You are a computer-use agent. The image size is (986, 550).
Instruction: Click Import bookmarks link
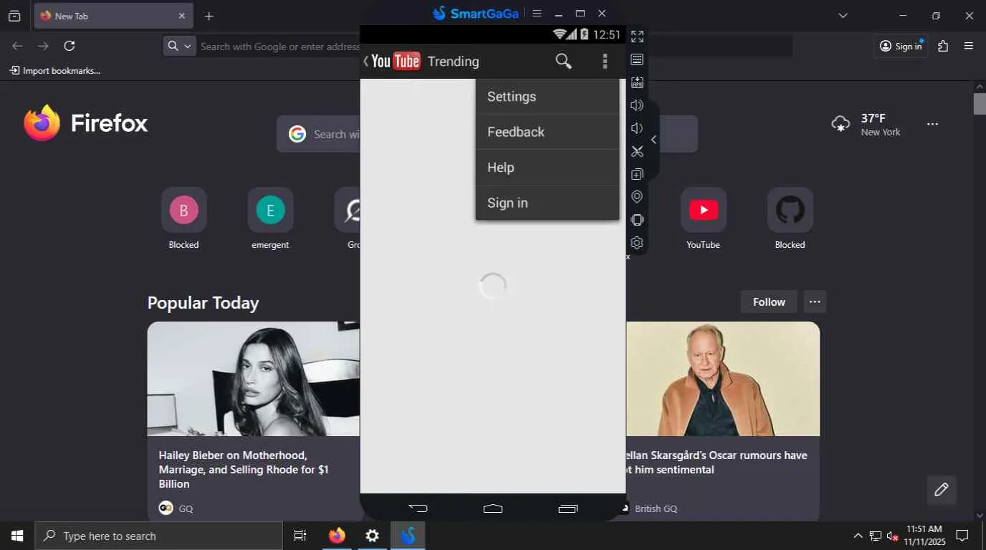(x=55, y=70)
